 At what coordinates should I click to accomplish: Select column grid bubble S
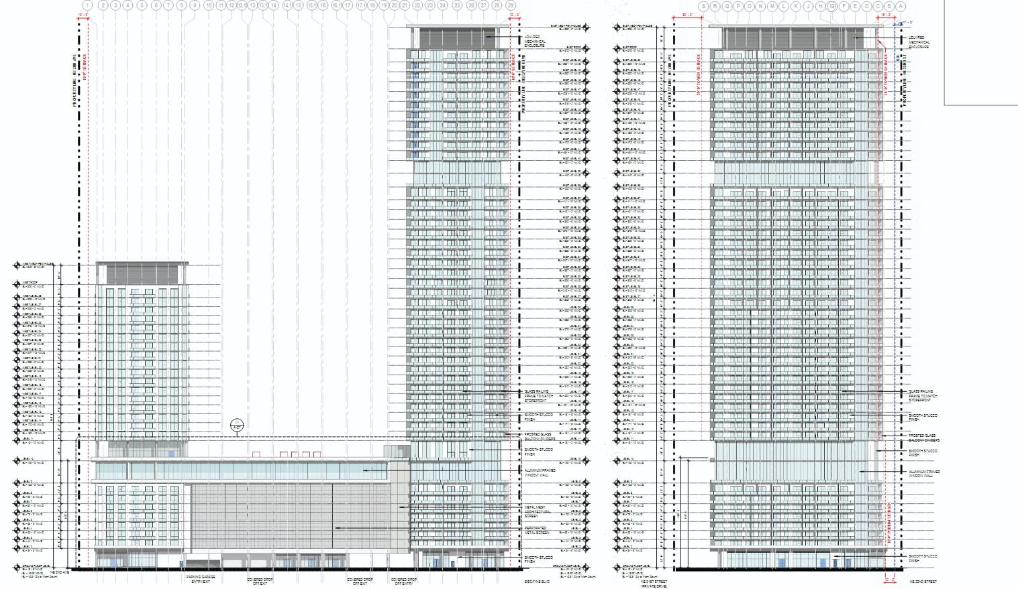[703, 6]
